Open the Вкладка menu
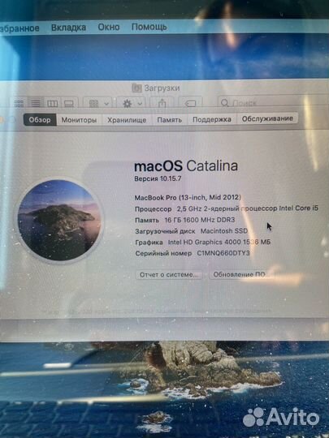This screenshot has width=329, height=438. 68,28
